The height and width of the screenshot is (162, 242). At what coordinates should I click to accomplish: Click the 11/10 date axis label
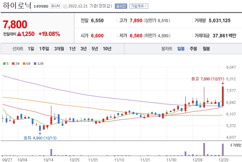click(119, 160)
